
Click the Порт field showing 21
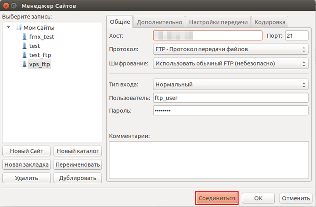click(x=296, y=36)
